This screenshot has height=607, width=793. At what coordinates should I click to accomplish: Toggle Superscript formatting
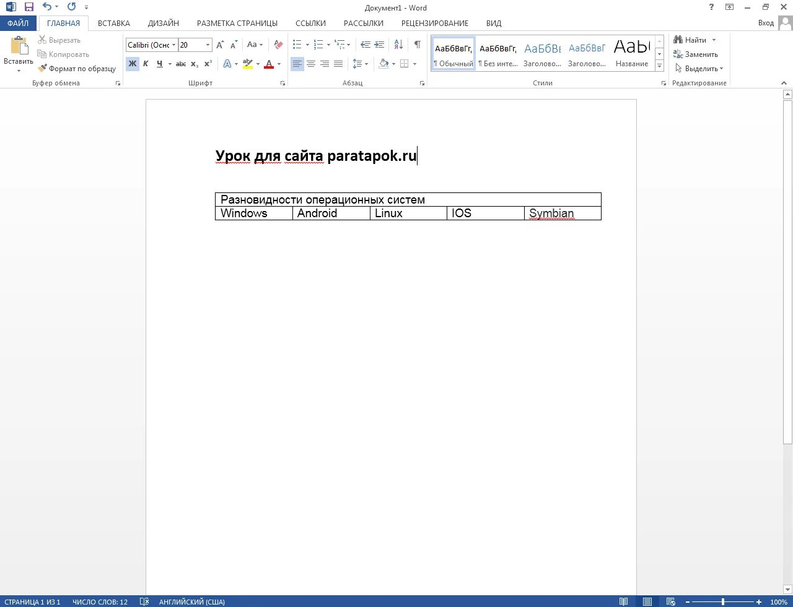[208, 64]
